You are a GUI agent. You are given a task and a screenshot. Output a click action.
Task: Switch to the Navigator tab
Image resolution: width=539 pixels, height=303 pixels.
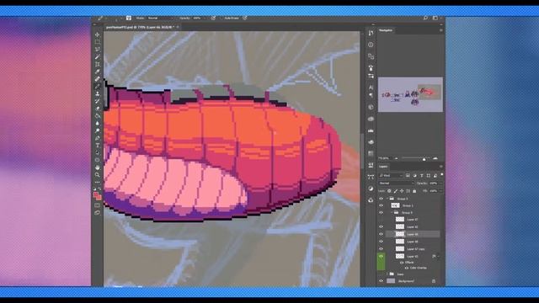click(386, 30)
